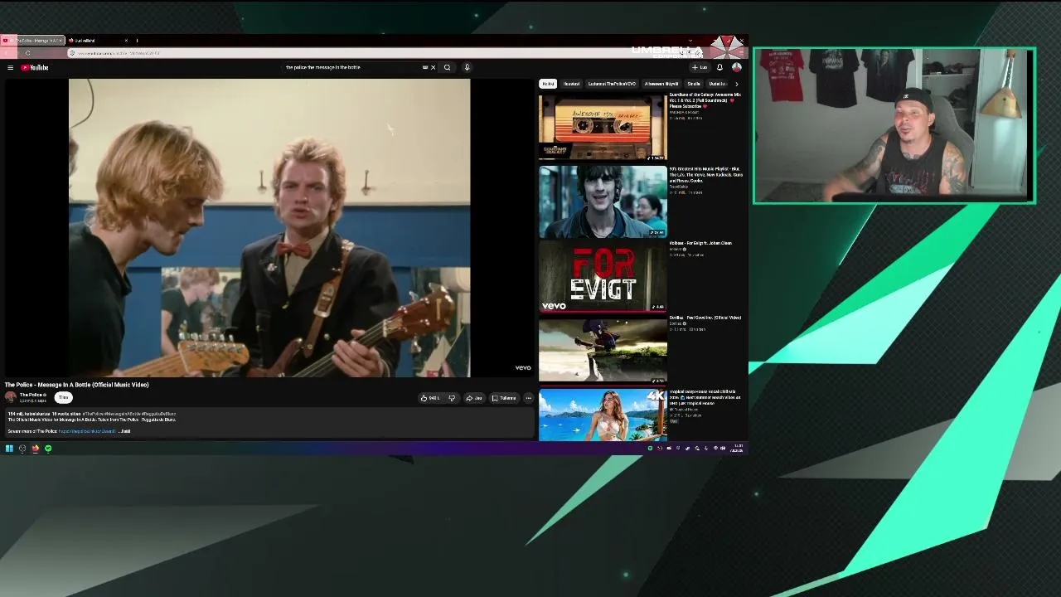Start voice search with the microphone

tap(467, 67)
